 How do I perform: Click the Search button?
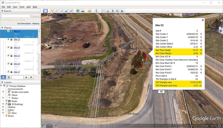pyautogui.click(x=36, y=16)
